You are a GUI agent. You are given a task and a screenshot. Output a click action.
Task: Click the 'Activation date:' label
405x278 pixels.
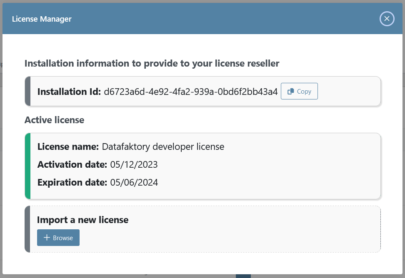click(72, 164)
